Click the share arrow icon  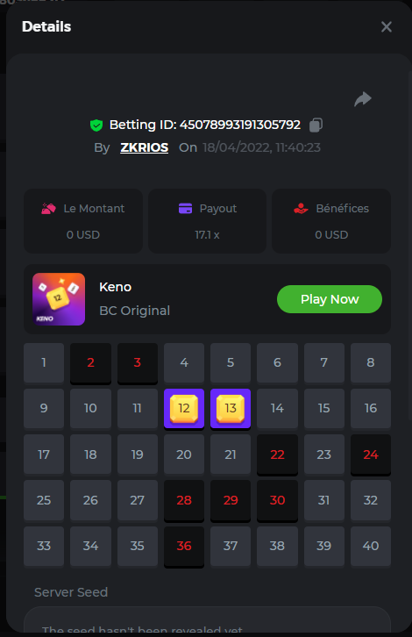(363, 99)
